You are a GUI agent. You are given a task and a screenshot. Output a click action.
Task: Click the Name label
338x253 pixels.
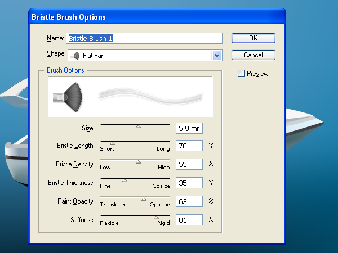pos(55,38)
